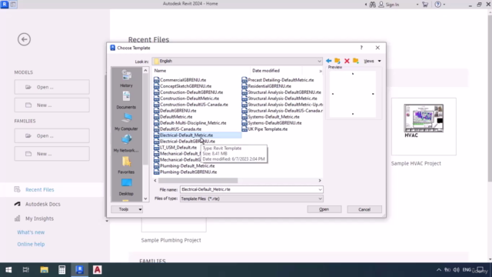
Task: Select Construction-DefaultMetric.rte file
Action: tap(189, 98)
